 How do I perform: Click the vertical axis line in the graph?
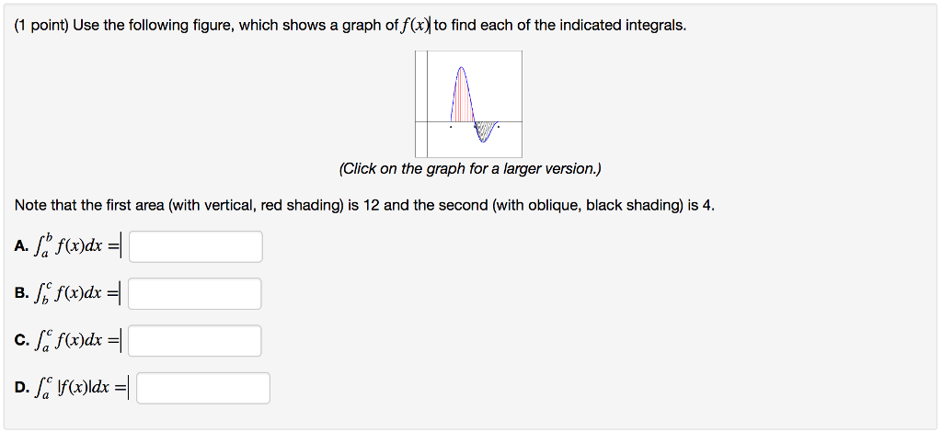(x=427, y=105)
